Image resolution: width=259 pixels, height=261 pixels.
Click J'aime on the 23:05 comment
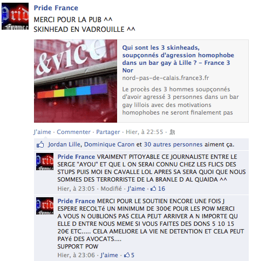tap(136, 189)
